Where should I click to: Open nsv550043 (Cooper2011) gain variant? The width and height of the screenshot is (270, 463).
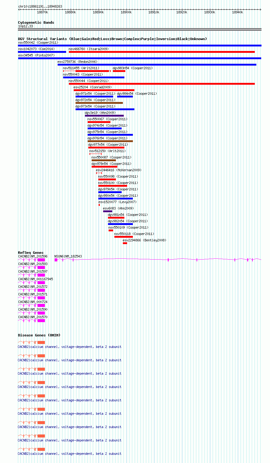click(x=94, y=77)
